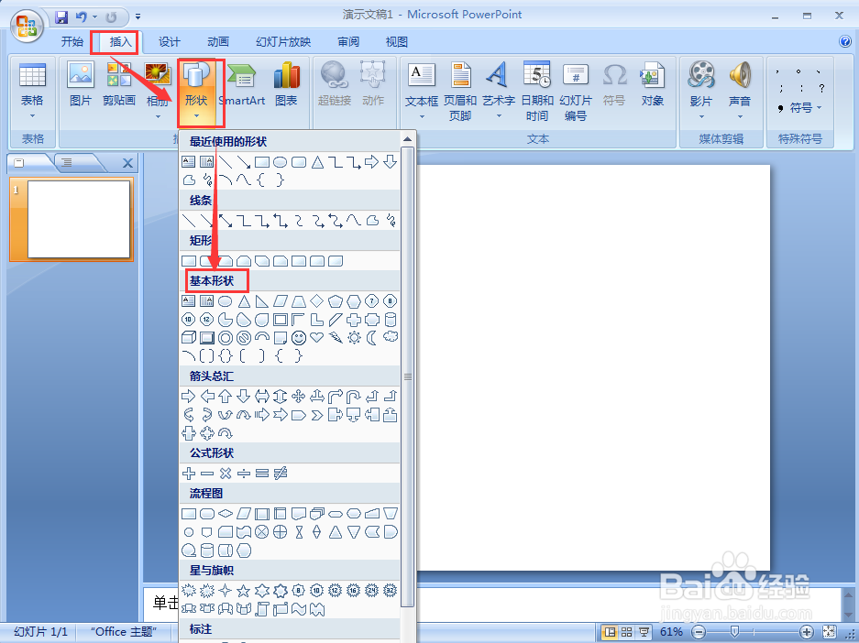Click the "Office 主题" status entry
The height and width of the screenshot is (643, 859).
point(124,631)
